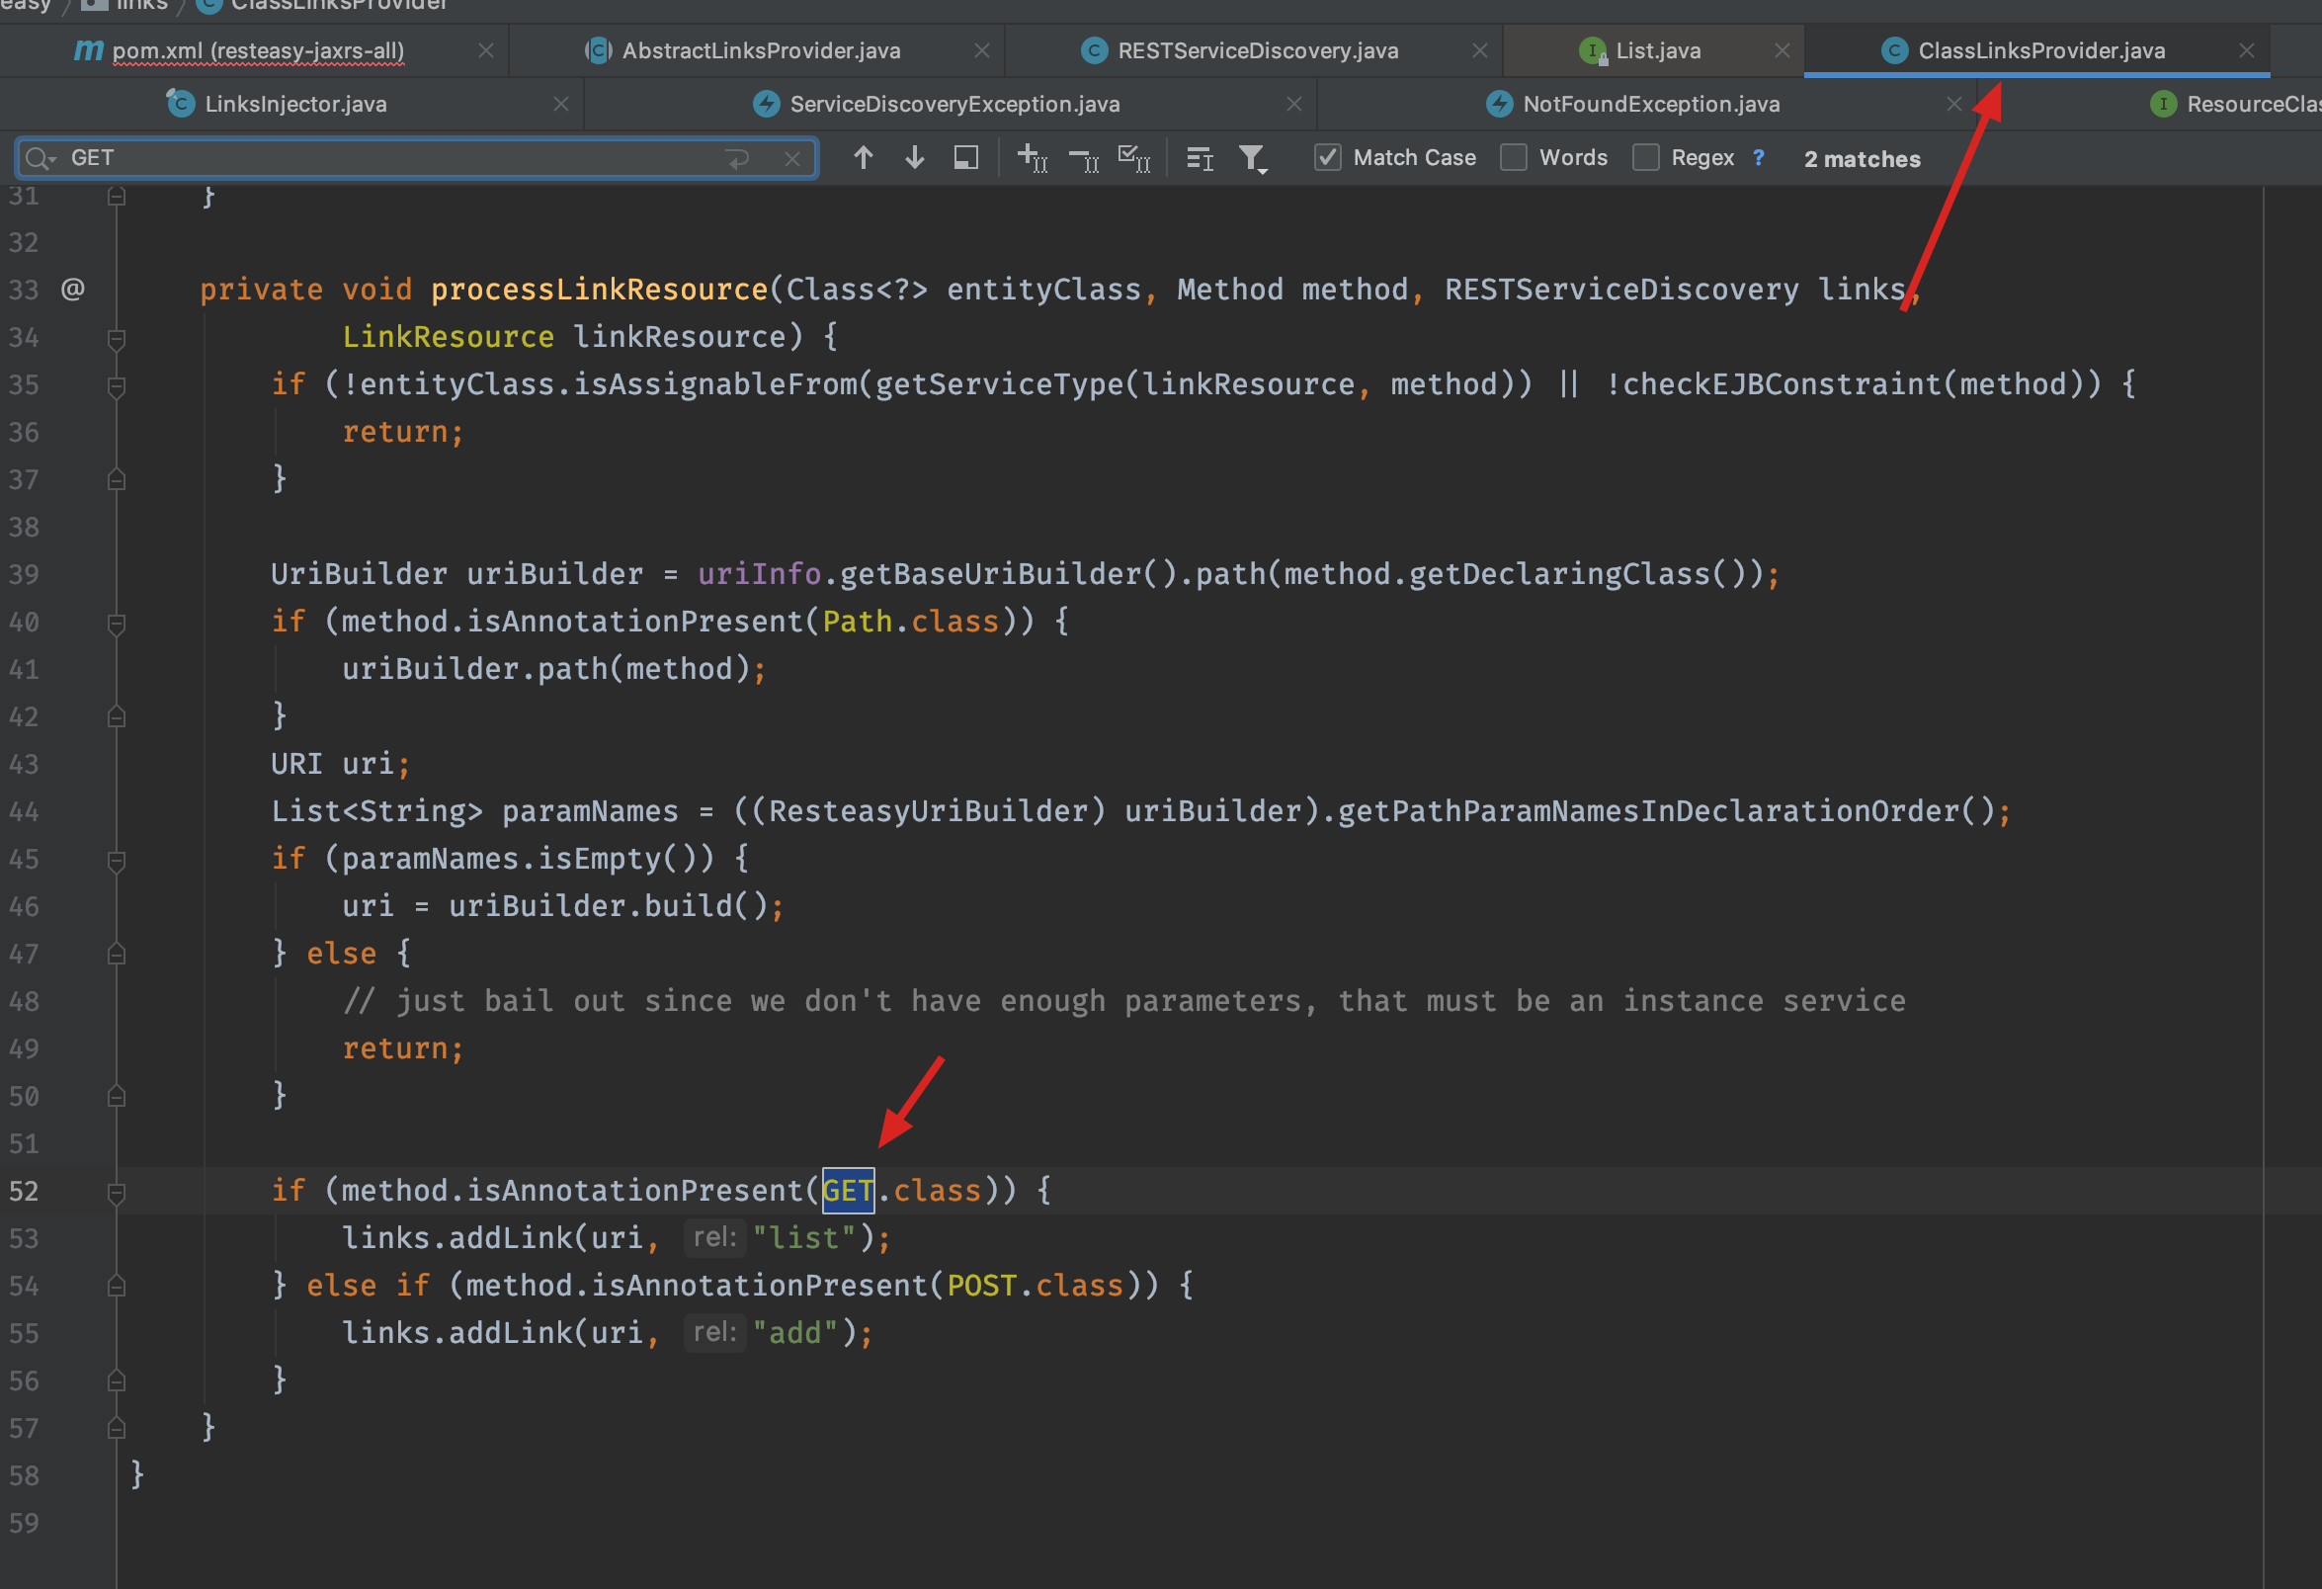
Task: Collapse the code block at line 35
Action: (x=116, y=385)
